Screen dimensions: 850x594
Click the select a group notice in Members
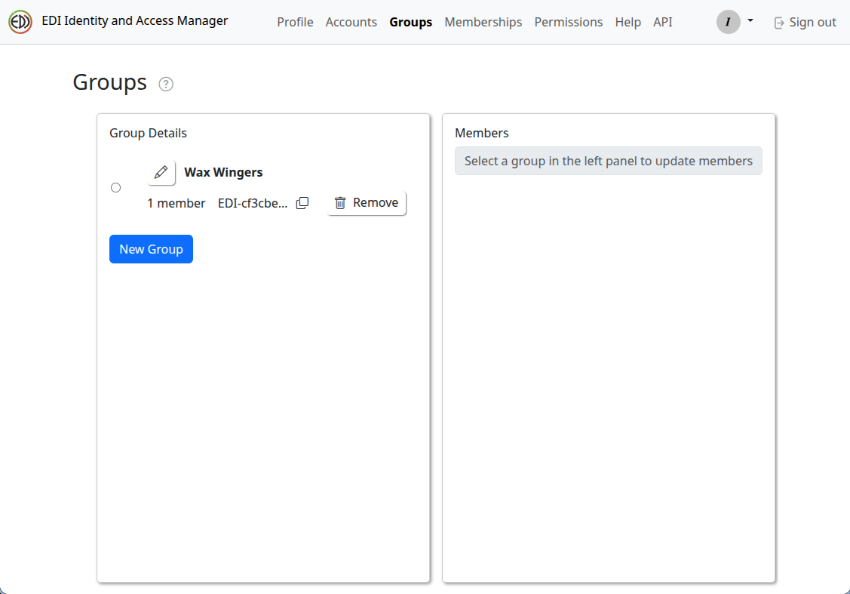(608, 161)
